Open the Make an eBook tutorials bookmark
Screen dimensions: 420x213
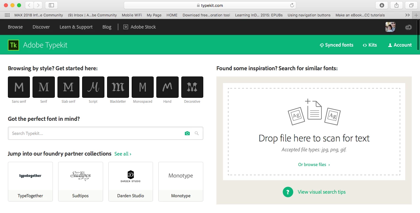tap(360, 15)
